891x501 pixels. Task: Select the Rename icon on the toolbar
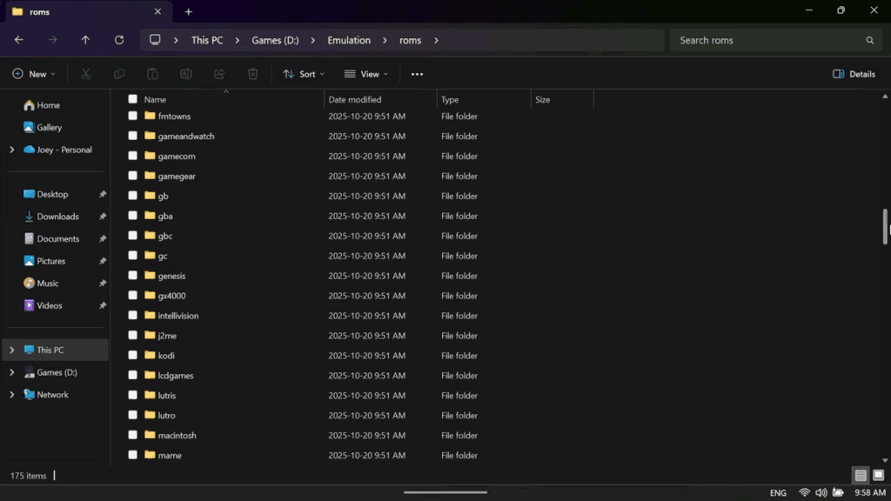(185, 74)
